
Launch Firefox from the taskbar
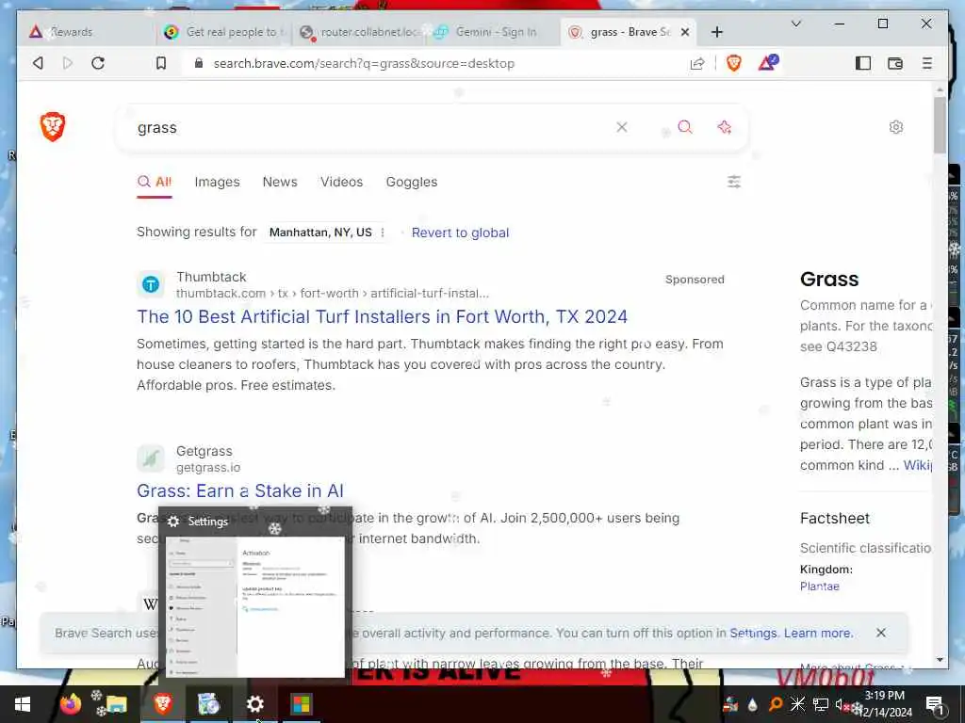click(x=71, y=703)
